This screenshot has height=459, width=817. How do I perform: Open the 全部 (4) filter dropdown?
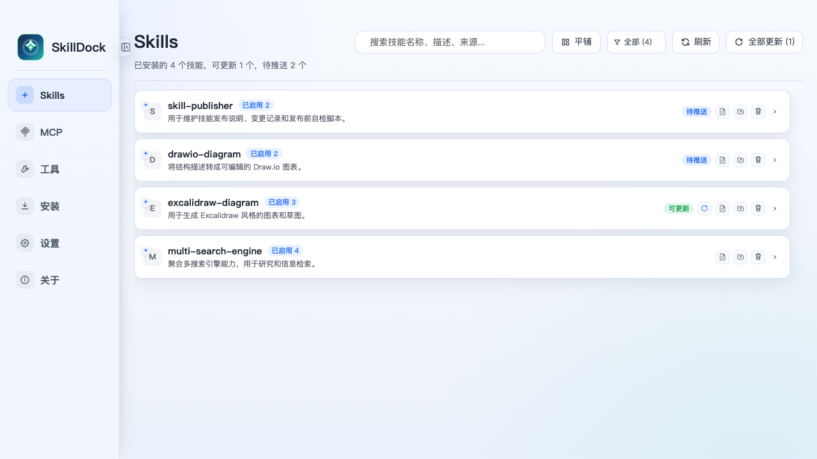[x=636, y=42]
